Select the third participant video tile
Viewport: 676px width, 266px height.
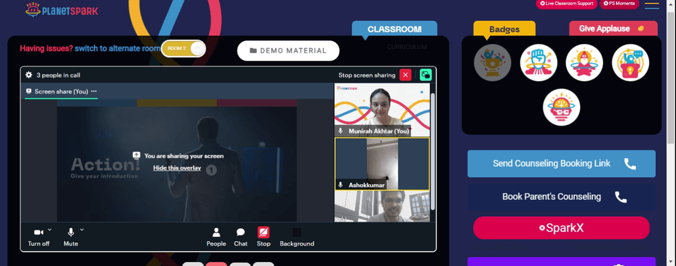tap(382, 207)
